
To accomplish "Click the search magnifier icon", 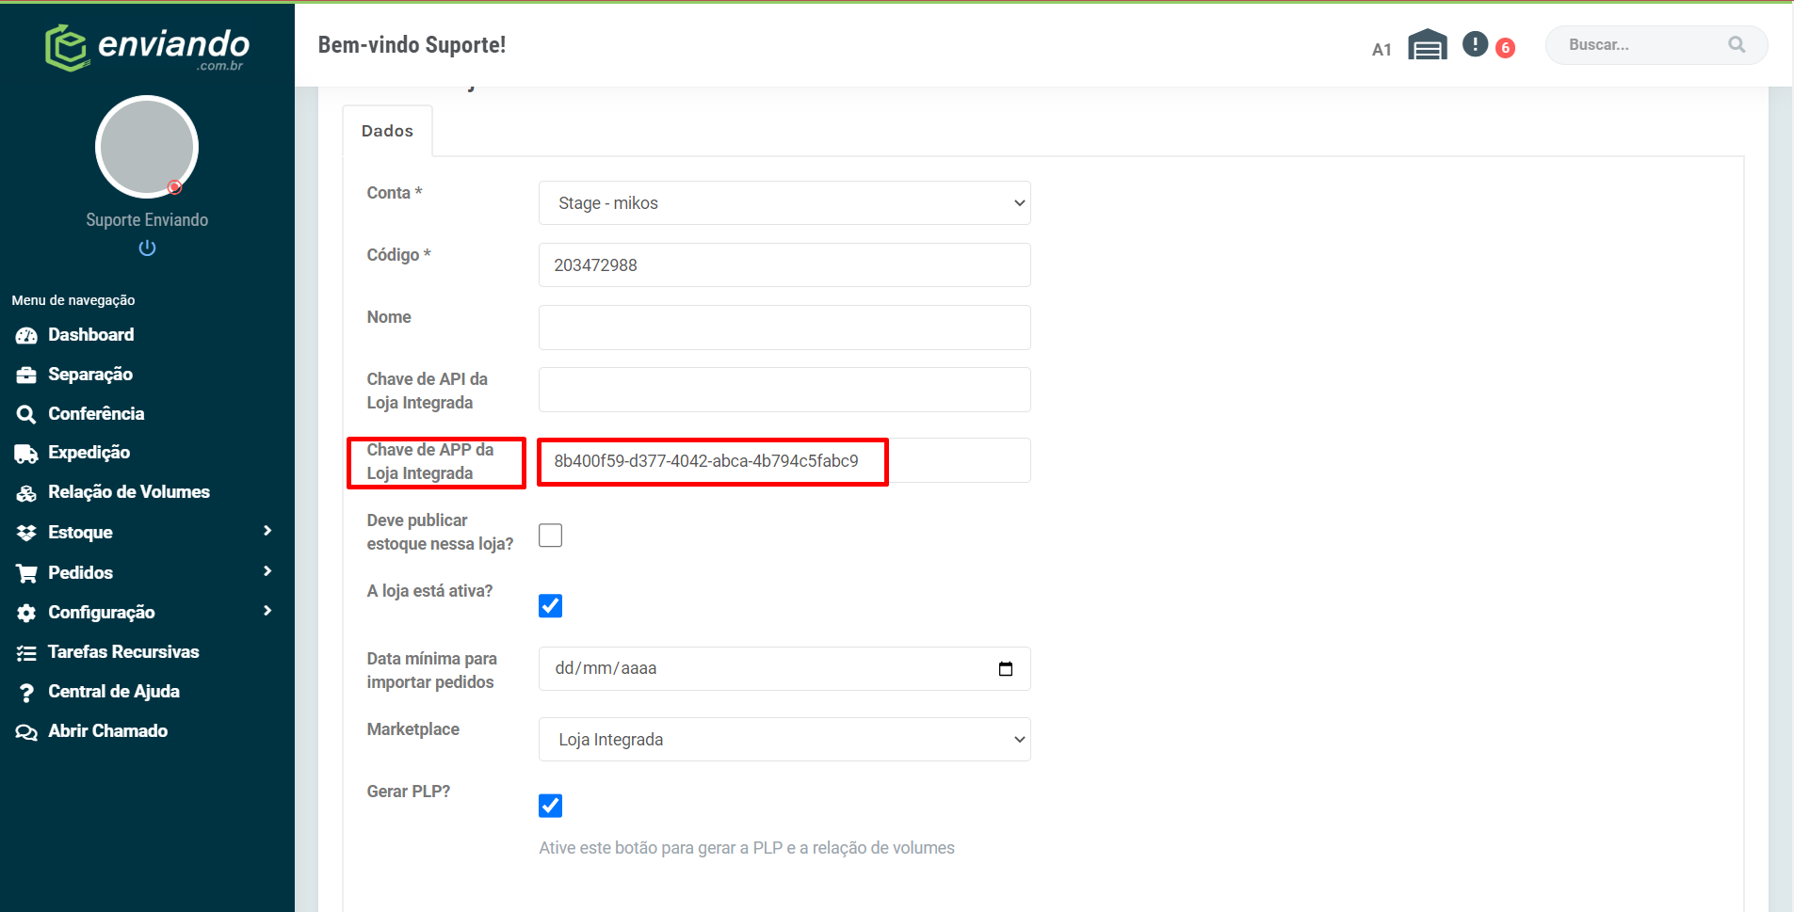I will coord(1737,44).
